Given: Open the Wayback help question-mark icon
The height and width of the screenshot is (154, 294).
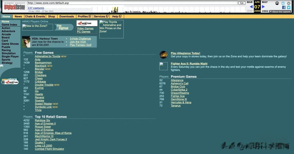Looking at the screenshot, I should 283,3.
